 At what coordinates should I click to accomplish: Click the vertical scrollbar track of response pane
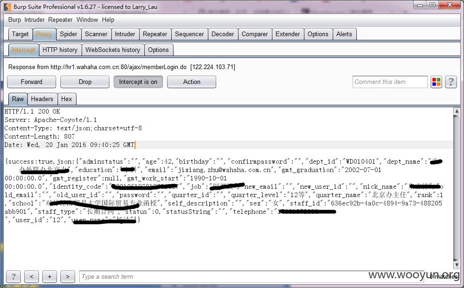coord(457,188)
